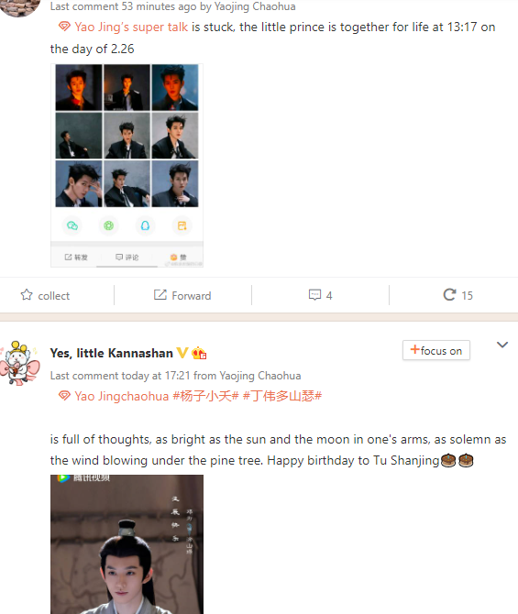Screen dimensions: 518x614
Task: Click the Forward label in action bar
Action: [192, 296]
